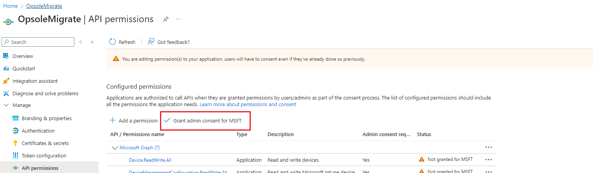
Task: Click the Authentication icon
Action: (x=16, y=131)
